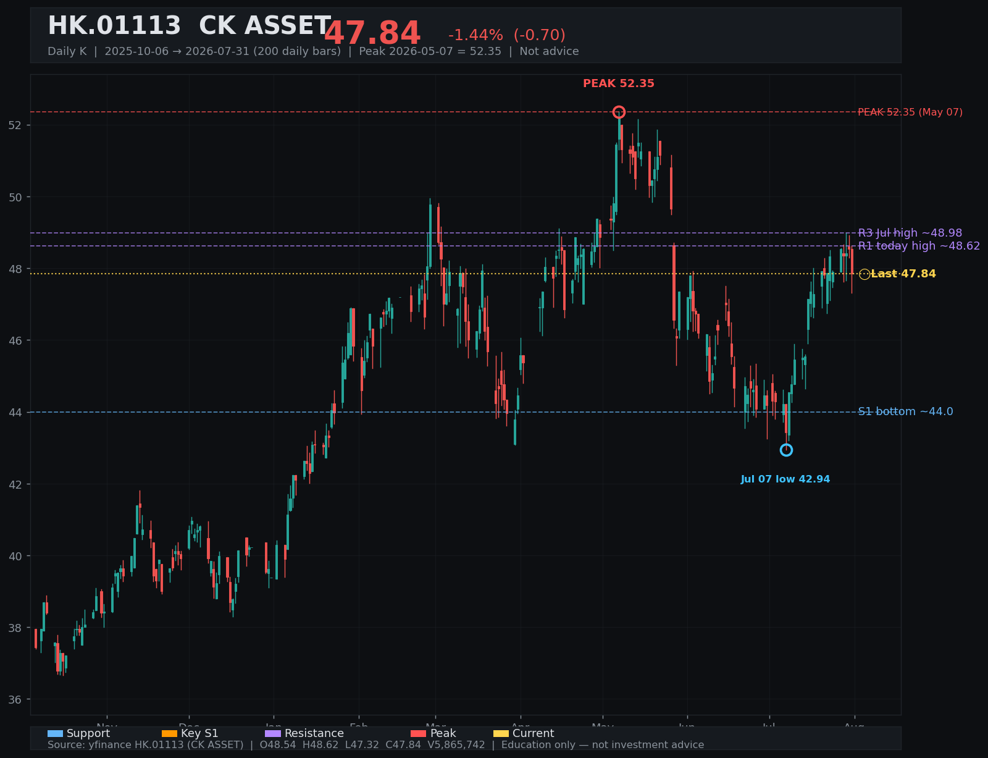The height and width of the screenshot is (758, 988).
Task: Select the blue Support legend swatch
Action: click(55, 734)
